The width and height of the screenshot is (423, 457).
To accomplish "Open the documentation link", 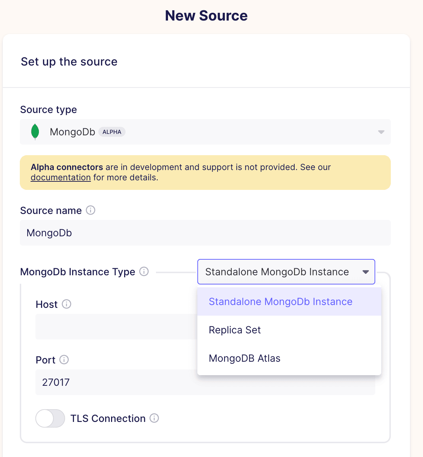I will pos(61,177).
